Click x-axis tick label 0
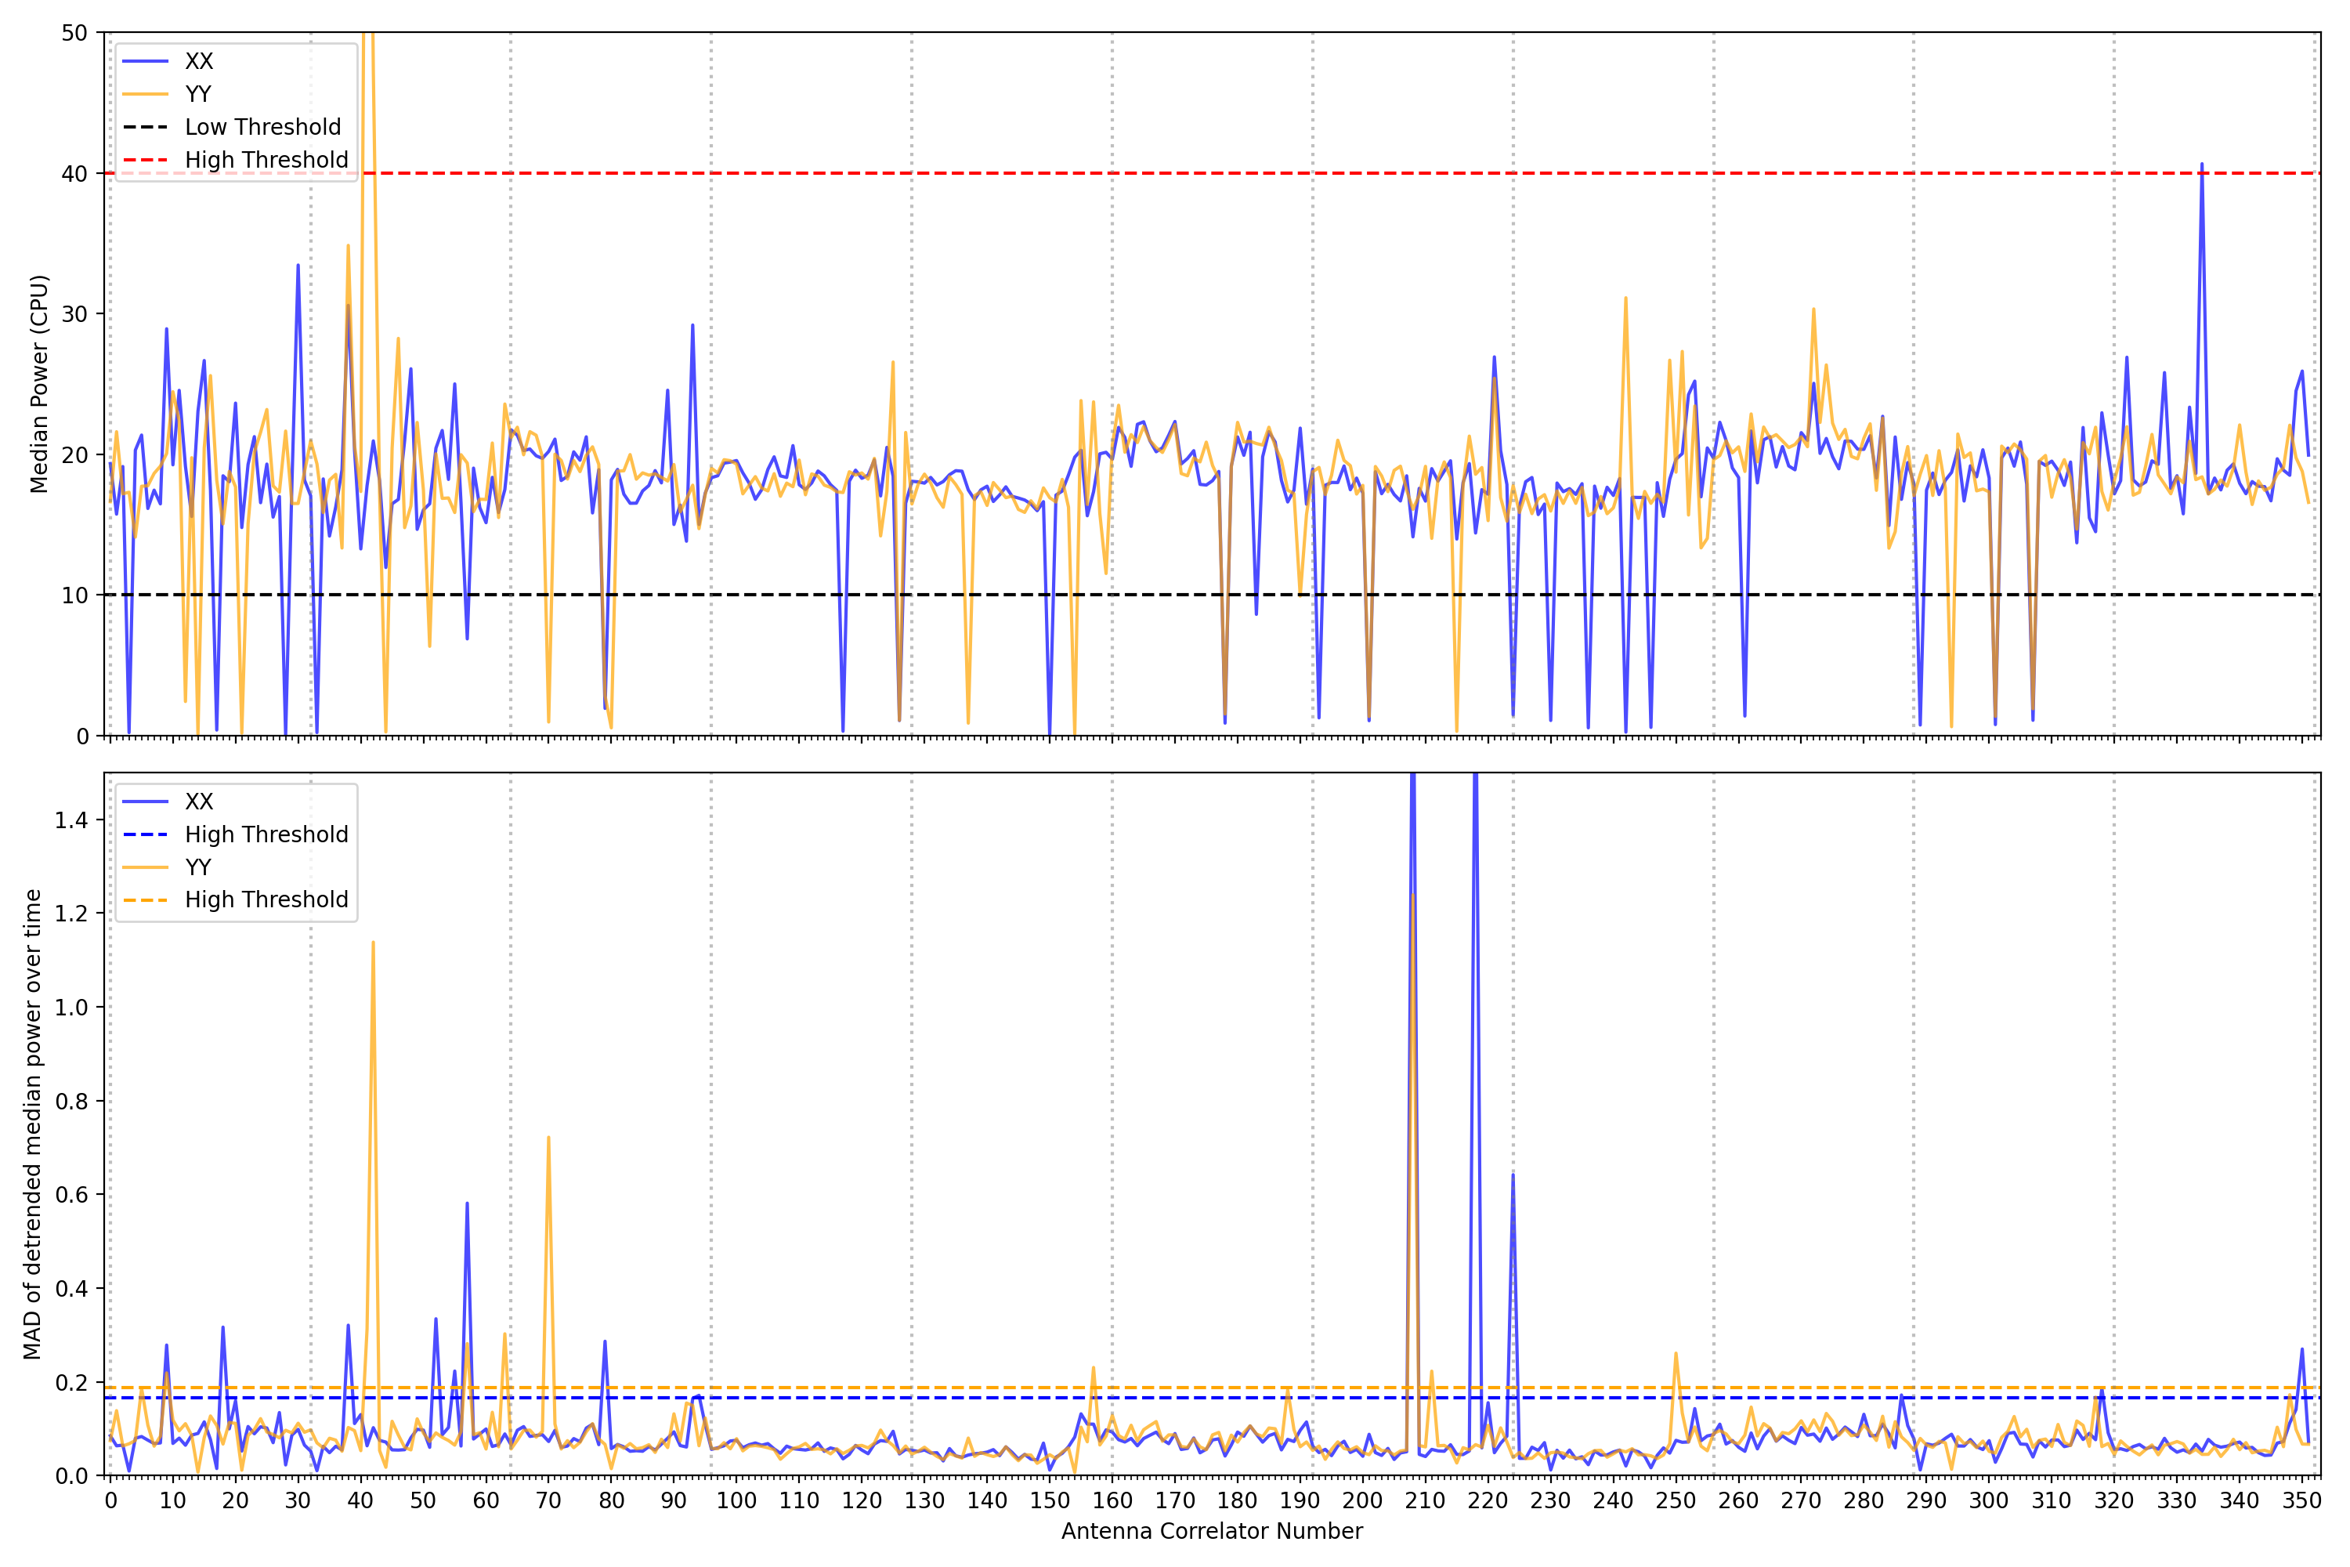The width and height of the screenshot is (2350, 1567). click(111, 1501)
